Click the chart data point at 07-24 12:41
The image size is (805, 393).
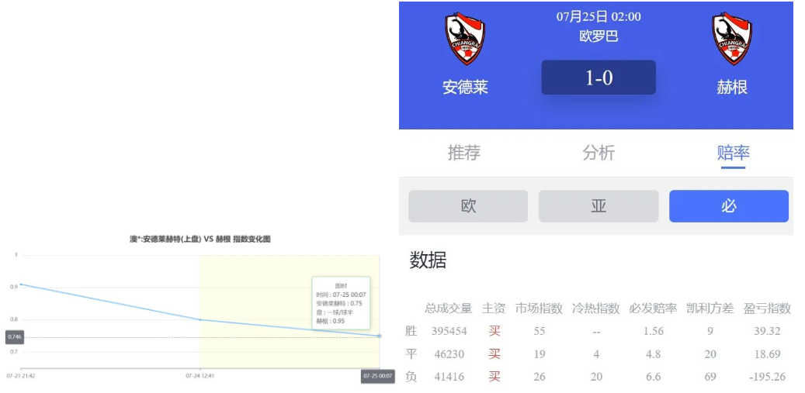pyautogui.click(x=200, y=319)
